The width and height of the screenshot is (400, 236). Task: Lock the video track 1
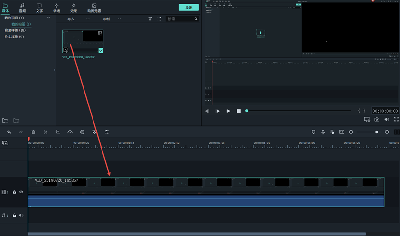pyautogui.click(x=14, y=192)
